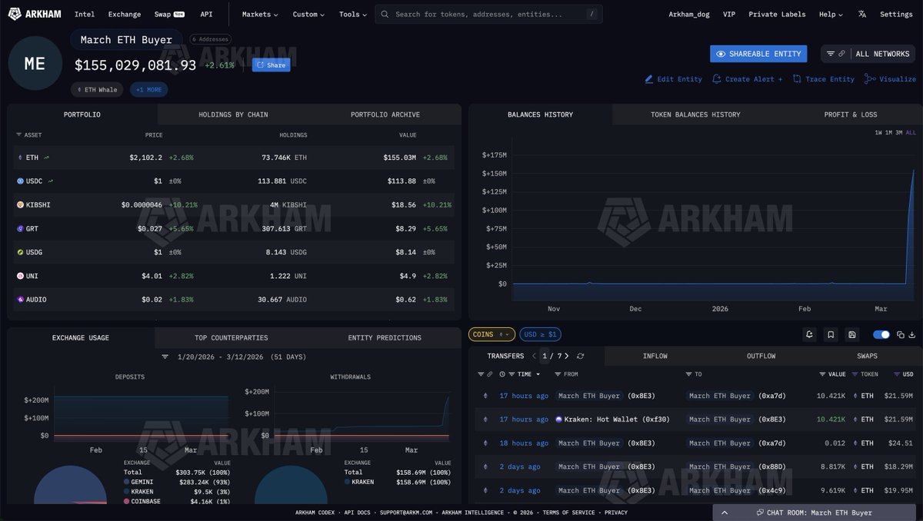Expand the 6 Addresses badge
The image size is (923, 521).
210,39
